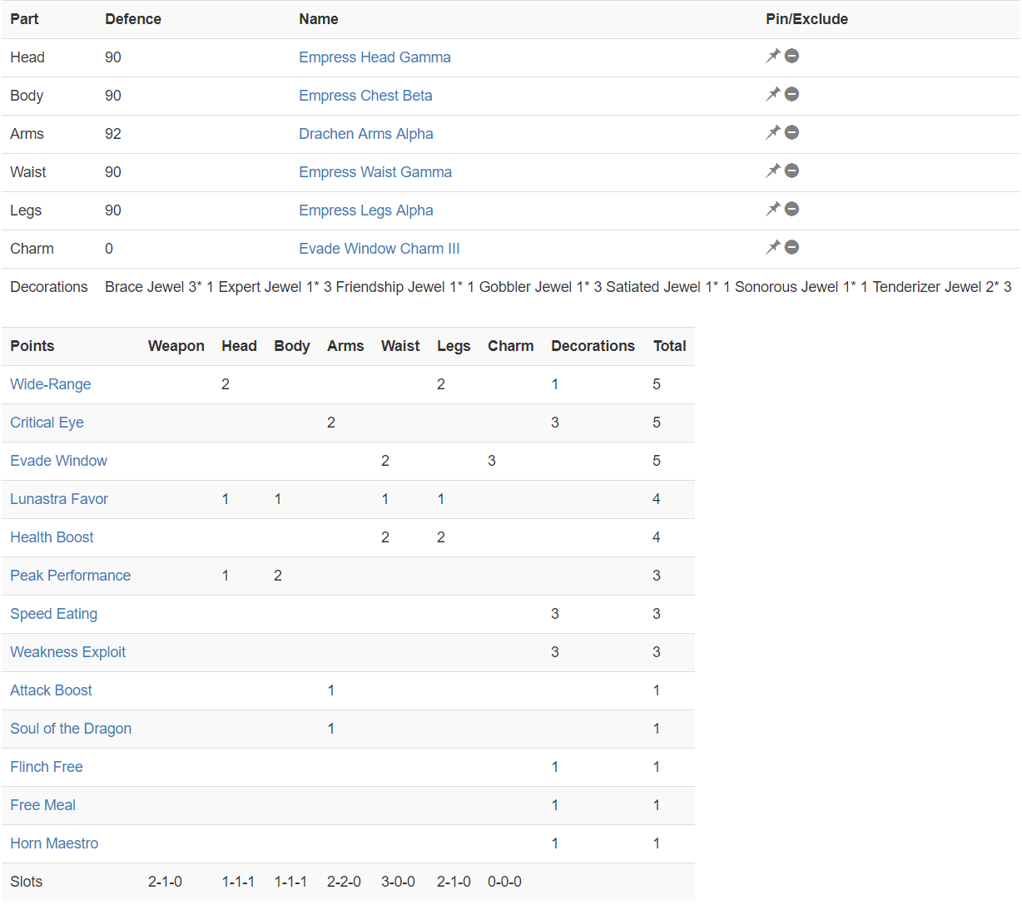Open the Empress Head Gamma link
The width and height of the screenshot is (1022, 905).
tap(375, 57)
